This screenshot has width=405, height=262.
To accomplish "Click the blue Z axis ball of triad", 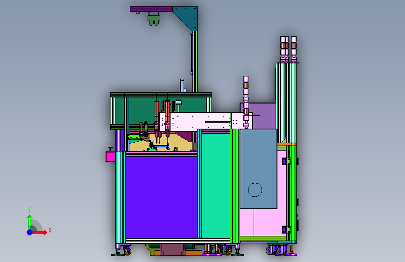I will coord(30,232).
